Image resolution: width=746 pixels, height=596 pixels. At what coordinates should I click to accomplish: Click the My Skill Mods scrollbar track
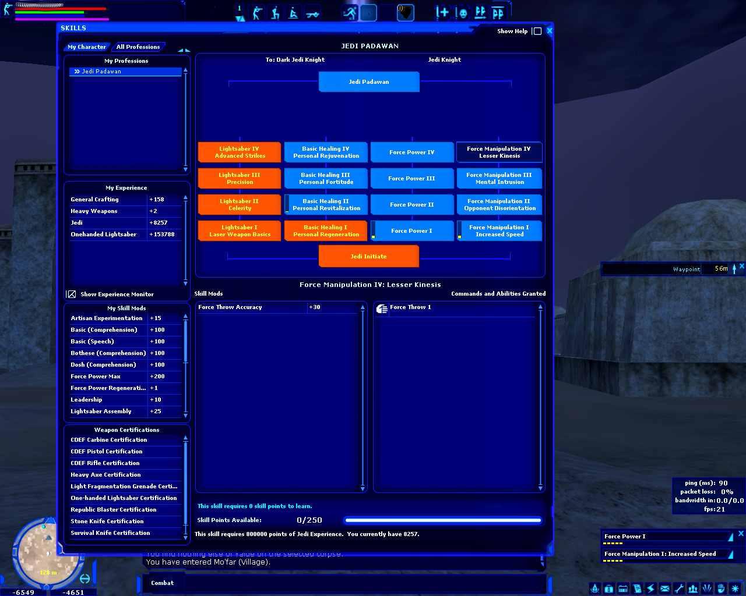pos(185,367)
